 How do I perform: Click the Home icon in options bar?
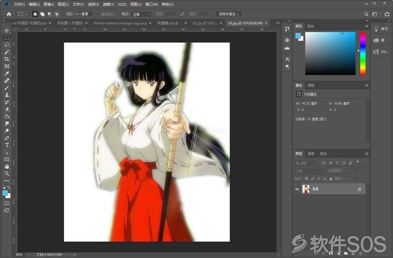point(9,14)
